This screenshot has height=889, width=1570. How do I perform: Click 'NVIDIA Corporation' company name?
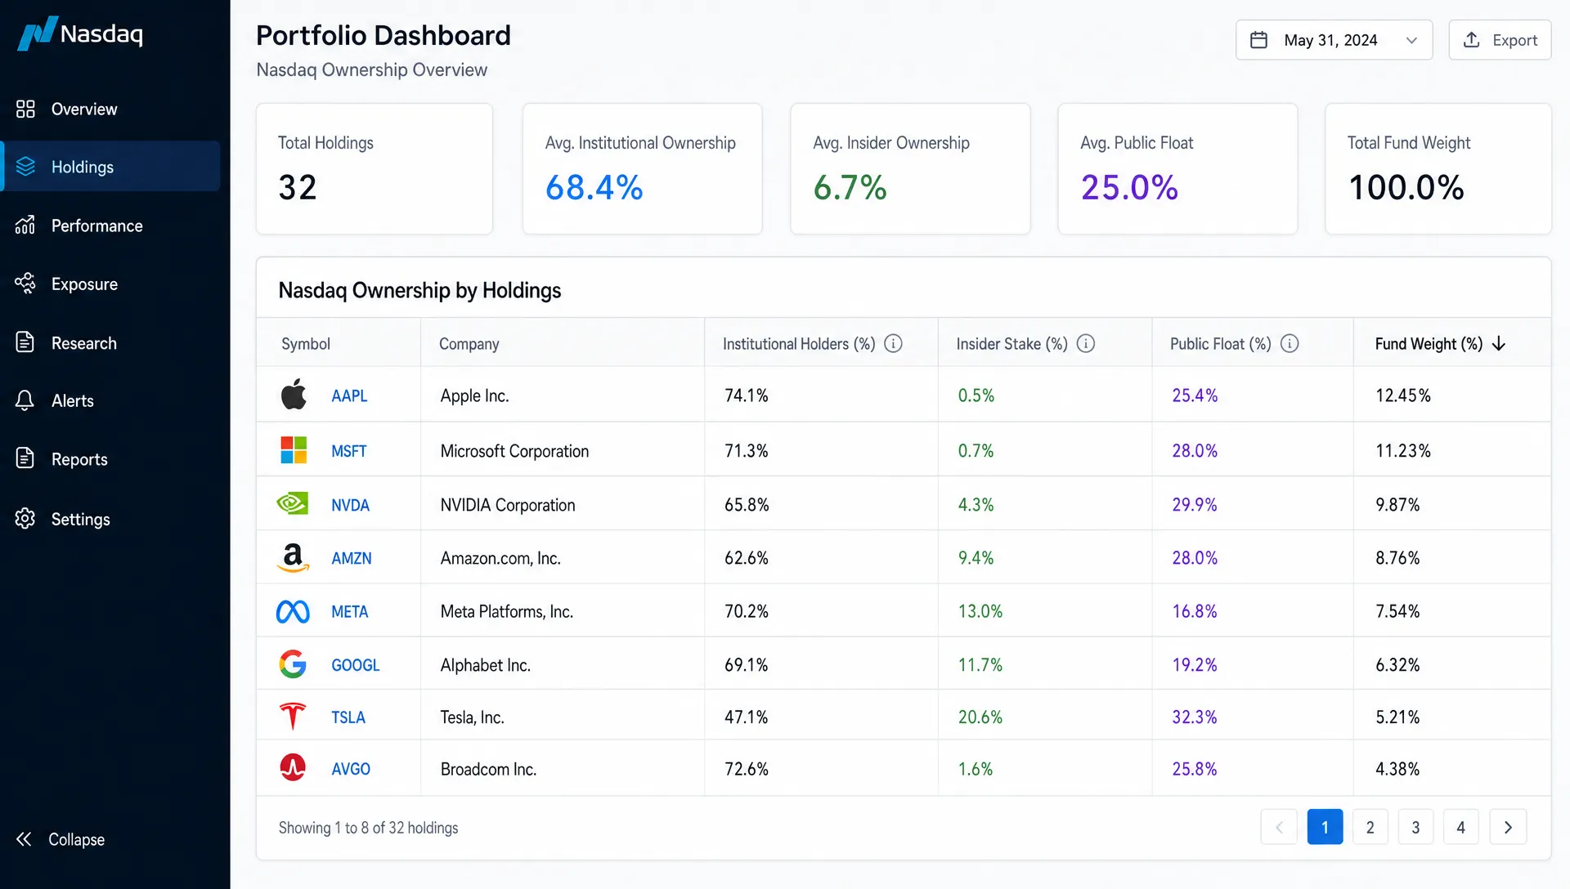point(508,506)
